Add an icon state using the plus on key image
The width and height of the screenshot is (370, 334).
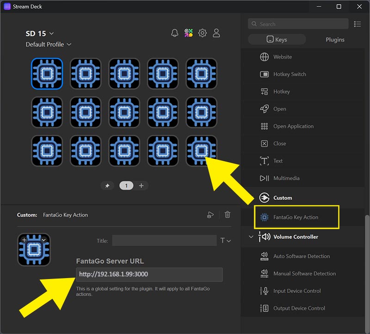tap(24, 240)
